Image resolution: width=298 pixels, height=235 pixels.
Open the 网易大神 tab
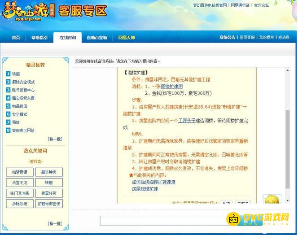[x=126, y=38]
